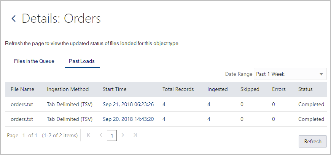This screenshot has width=331, height=155.
Task: Go to next page arrow
Action: [x=123, y=135]
